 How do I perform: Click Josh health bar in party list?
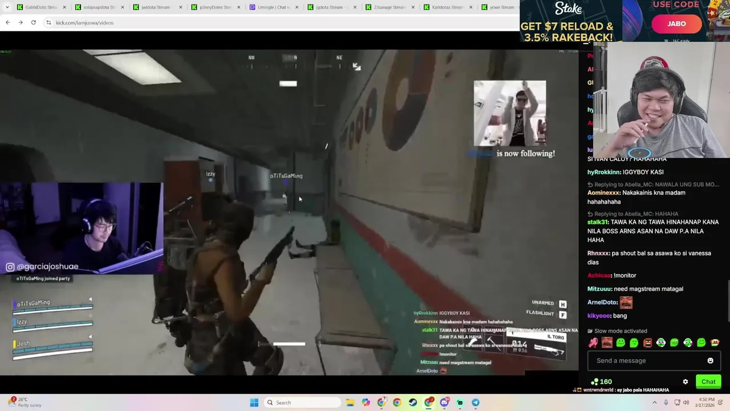pyautogui.click(x=52, y=349)
